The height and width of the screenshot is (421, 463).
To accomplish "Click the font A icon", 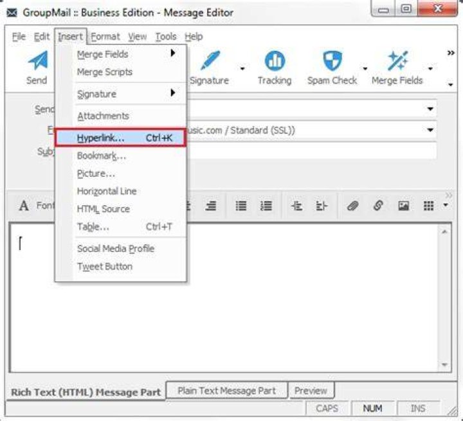I will point(24,206).
